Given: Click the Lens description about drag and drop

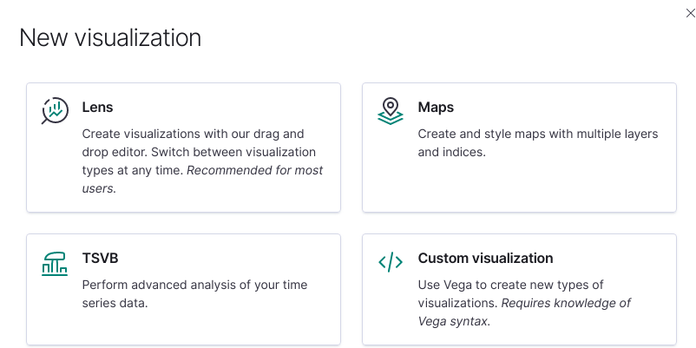Looking at the screenshot, I should (x=202, y=161).
